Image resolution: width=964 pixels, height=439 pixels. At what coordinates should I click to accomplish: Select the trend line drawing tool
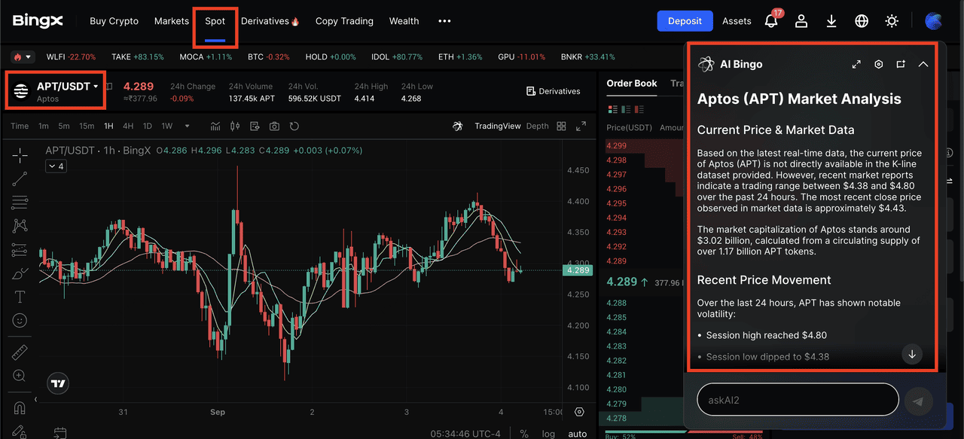click(20, 178)
